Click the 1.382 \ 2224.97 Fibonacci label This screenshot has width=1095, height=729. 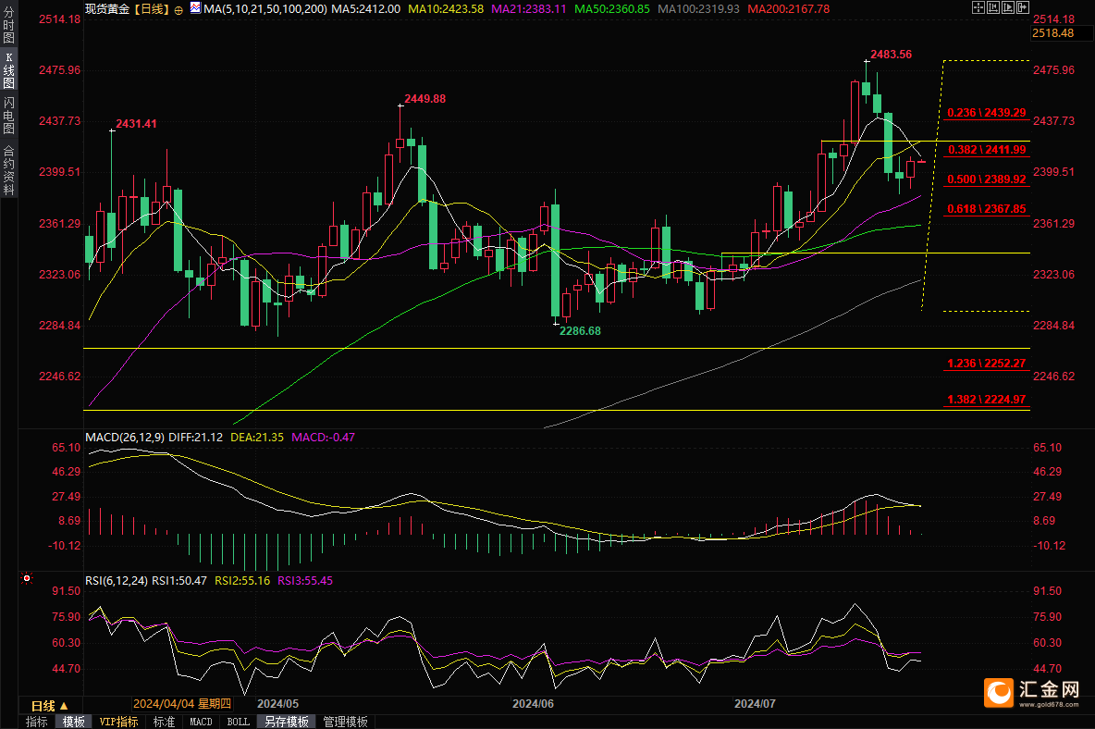[987, 400]
